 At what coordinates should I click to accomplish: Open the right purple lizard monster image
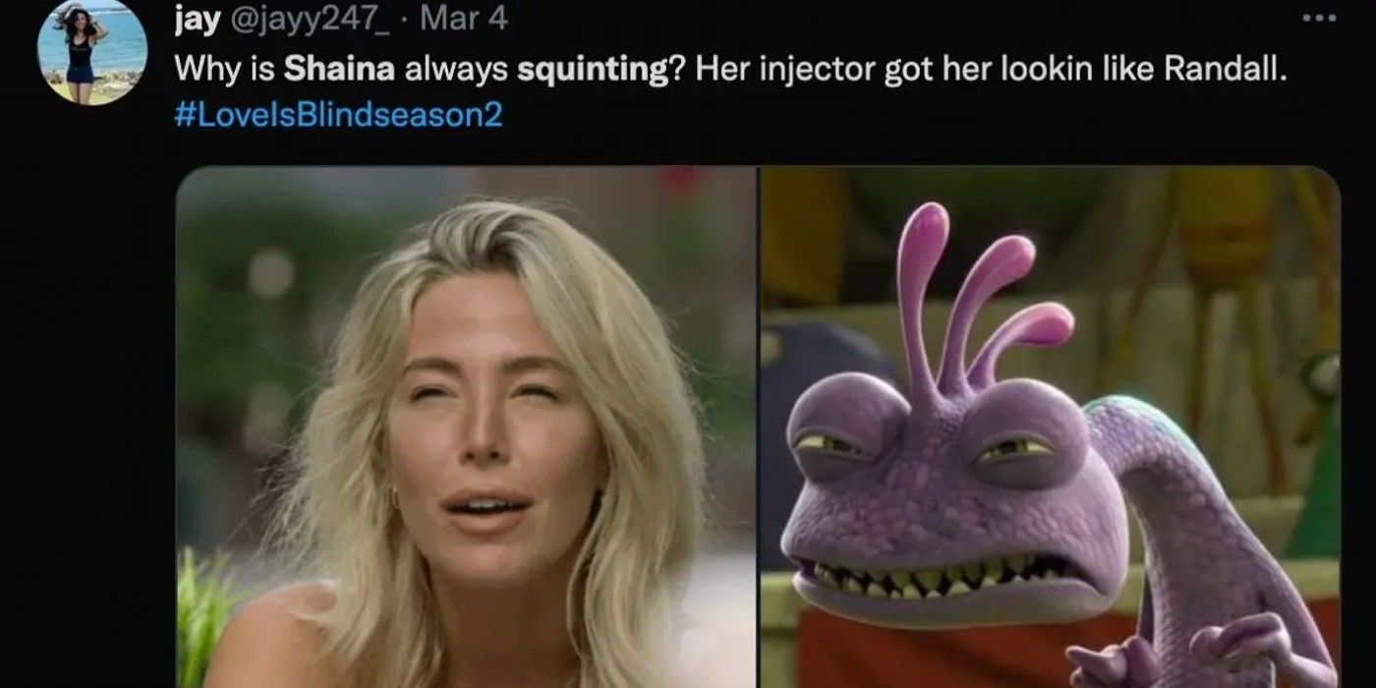[1051, 427]
